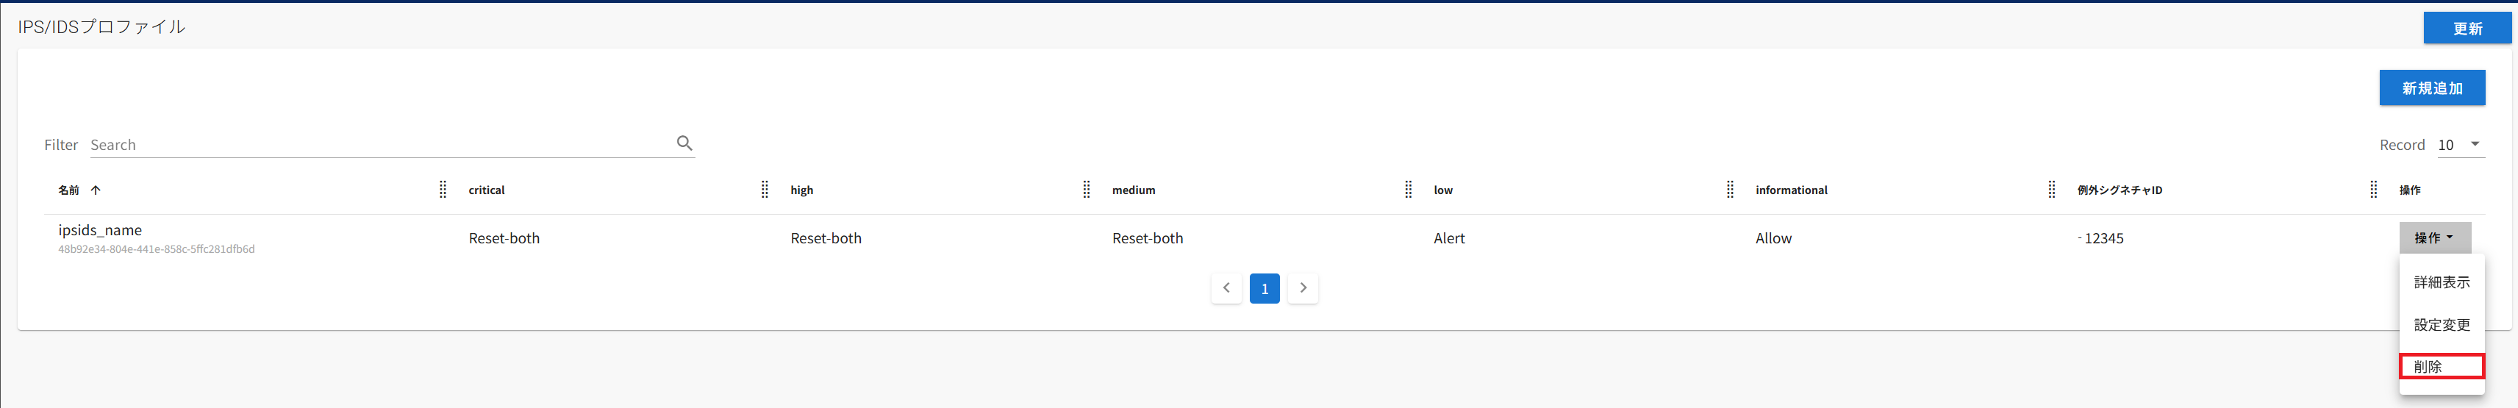This screenshot has height=408, width=2518.
Task: Choose 設定変更 from the menu
Action: pyautogui.click(x=2441, y=325)
